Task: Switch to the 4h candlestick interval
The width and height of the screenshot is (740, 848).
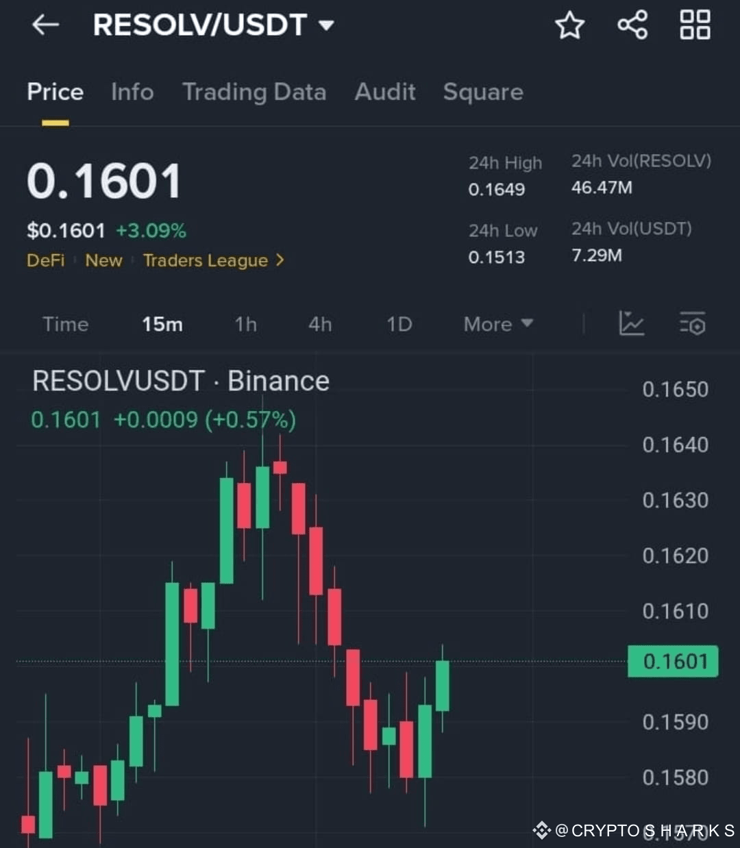Action: (x=319, y=324)
